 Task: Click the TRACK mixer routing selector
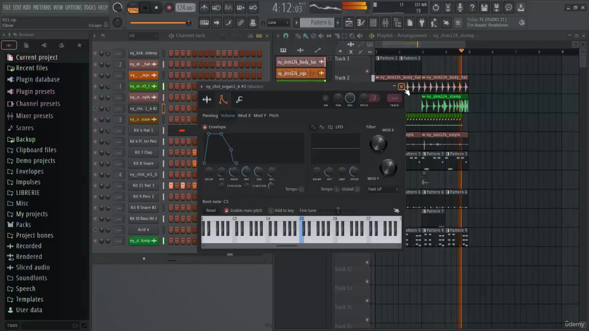click(394, 98)
